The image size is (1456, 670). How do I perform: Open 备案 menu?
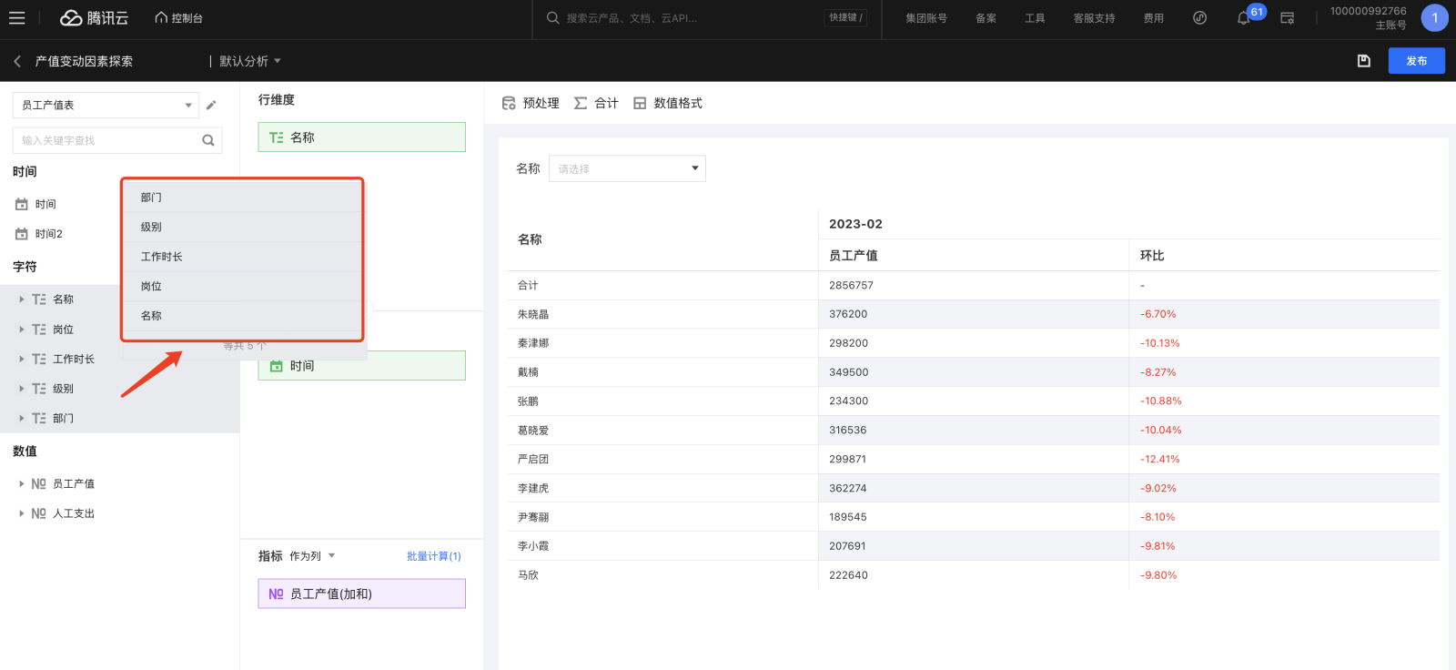tap(986, 18)
